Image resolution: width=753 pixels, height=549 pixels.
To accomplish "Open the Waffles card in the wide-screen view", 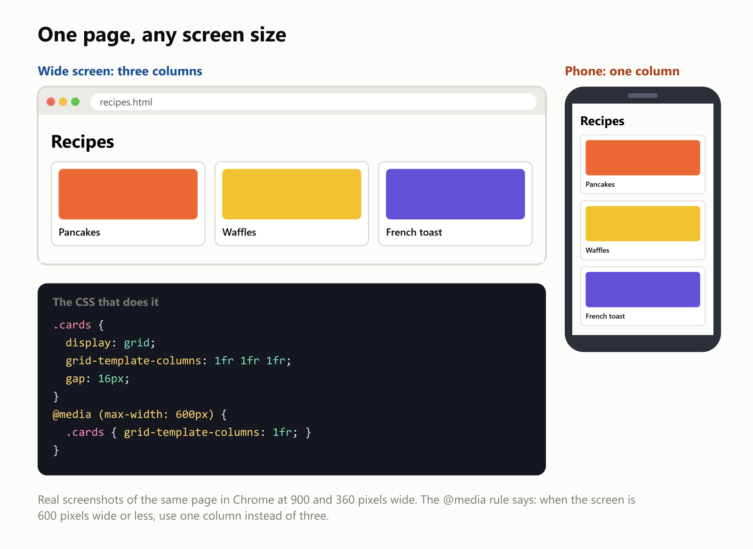I will click(292, 203).
